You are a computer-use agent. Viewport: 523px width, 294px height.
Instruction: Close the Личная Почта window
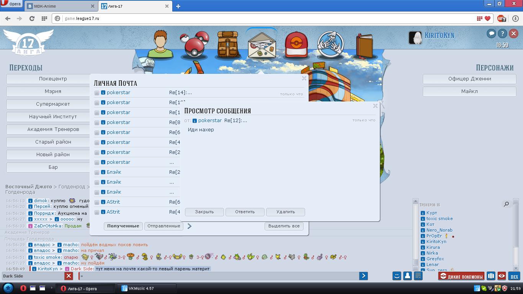tap(304, 78)
